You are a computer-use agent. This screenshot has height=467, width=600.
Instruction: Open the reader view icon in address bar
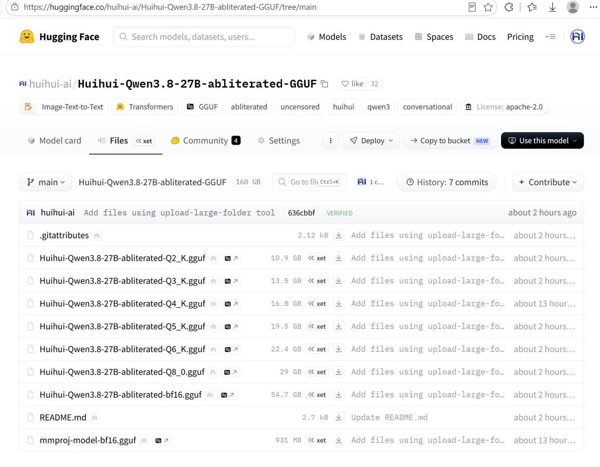pyautogui.click(x=472, y=7)
